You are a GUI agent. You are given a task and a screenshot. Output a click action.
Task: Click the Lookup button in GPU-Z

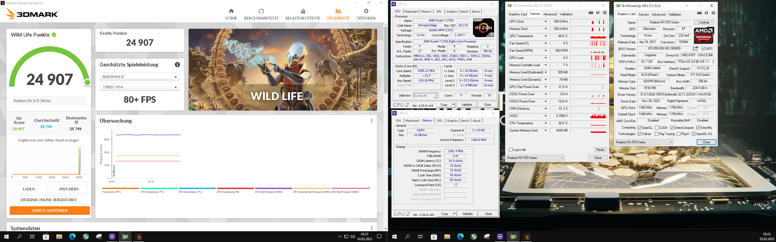pos(704,22)
